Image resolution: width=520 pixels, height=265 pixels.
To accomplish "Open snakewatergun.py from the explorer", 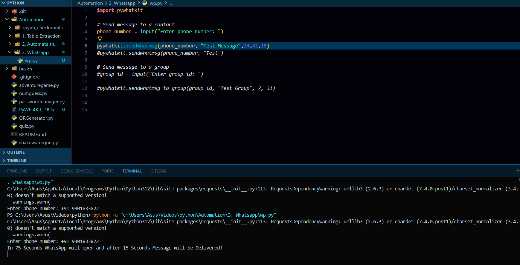I will click(x=38, y=143).
